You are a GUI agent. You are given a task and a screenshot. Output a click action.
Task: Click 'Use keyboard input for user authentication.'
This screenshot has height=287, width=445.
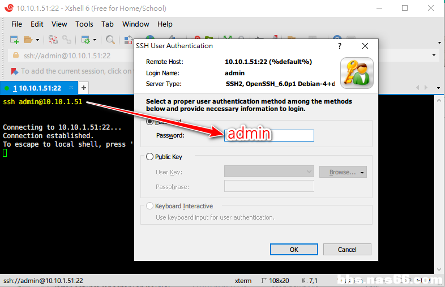215,217
